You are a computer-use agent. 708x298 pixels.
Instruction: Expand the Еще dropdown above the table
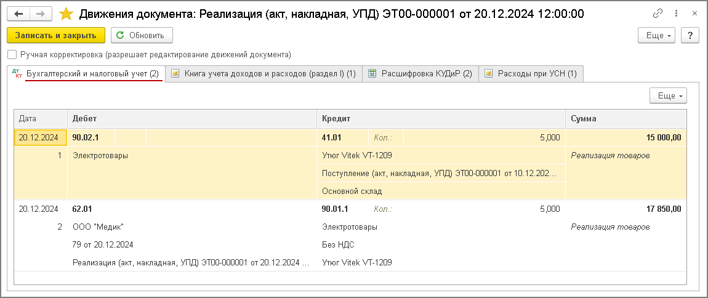point(668,96)
